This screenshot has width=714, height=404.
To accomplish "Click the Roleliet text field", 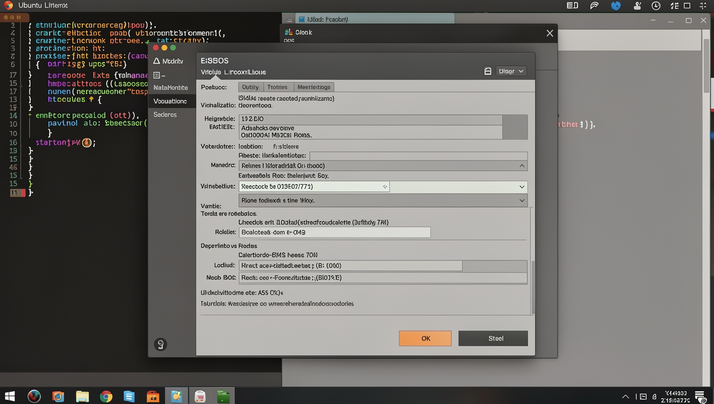I will pos(335,232).
